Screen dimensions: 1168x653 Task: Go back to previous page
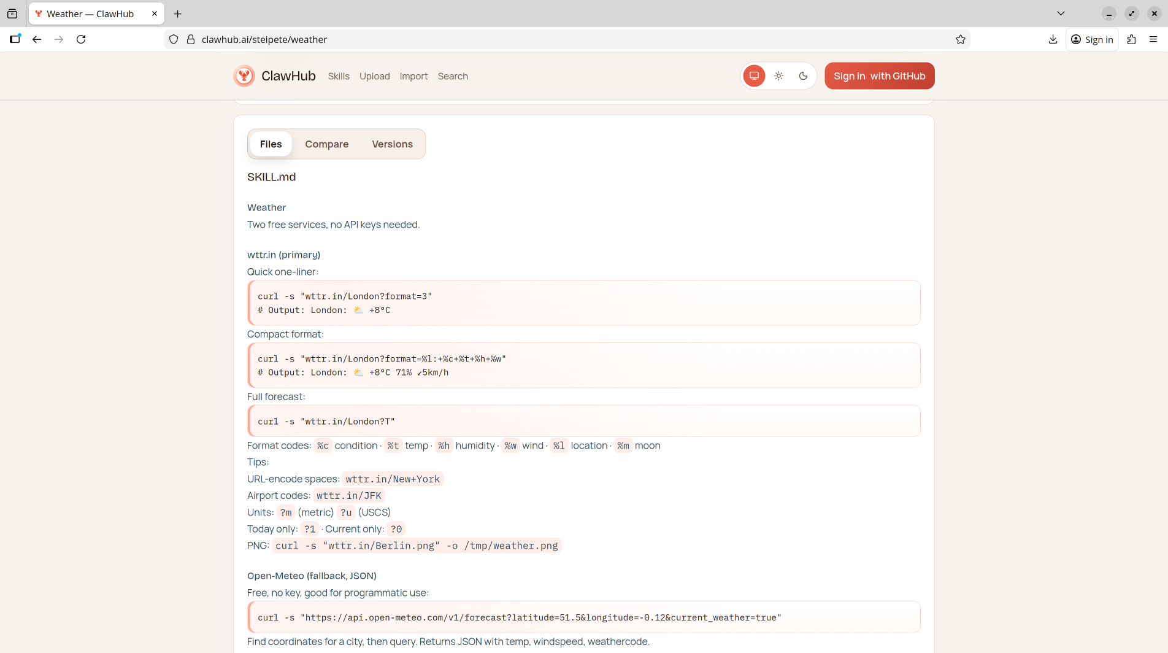pos(37,39)
